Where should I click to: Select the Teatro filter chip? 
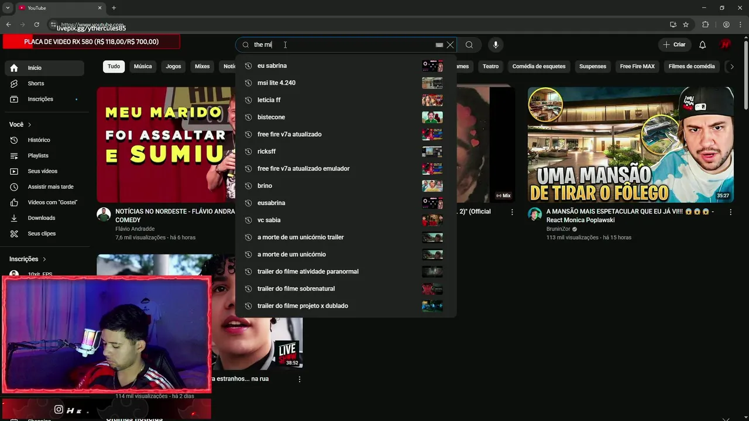(490, 66)
